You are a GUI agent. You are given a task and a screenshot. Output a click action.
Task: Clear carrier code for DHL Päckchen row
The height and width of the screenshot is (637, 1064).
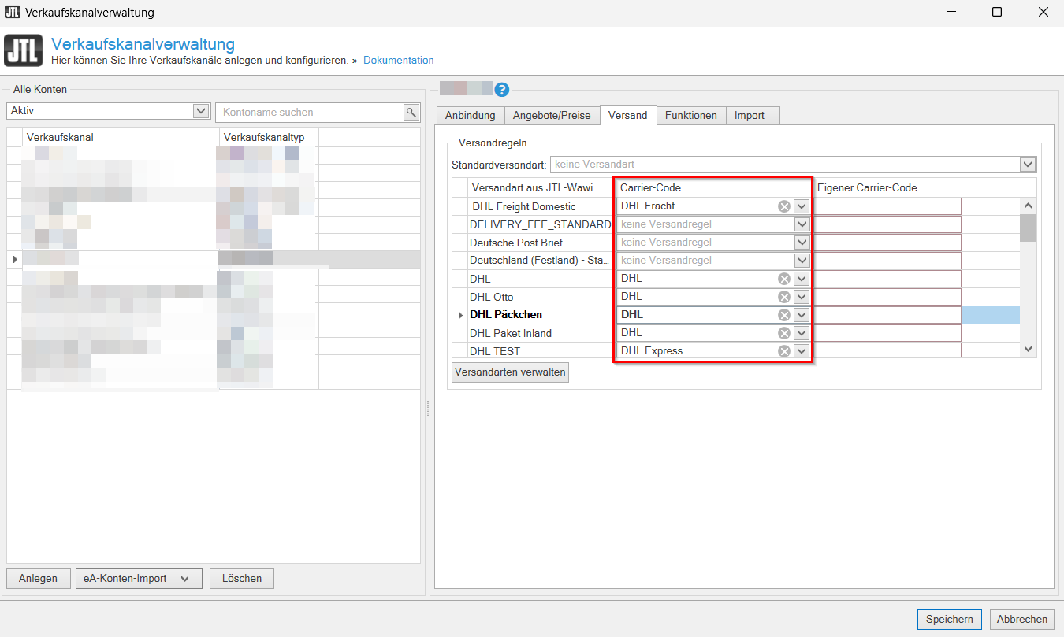pos(783,315)
